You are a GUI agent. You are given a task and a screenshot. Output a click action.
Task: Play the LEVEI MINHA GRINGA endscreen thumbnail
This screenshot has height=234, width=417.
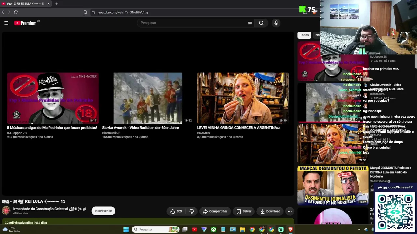coord(243,98)
